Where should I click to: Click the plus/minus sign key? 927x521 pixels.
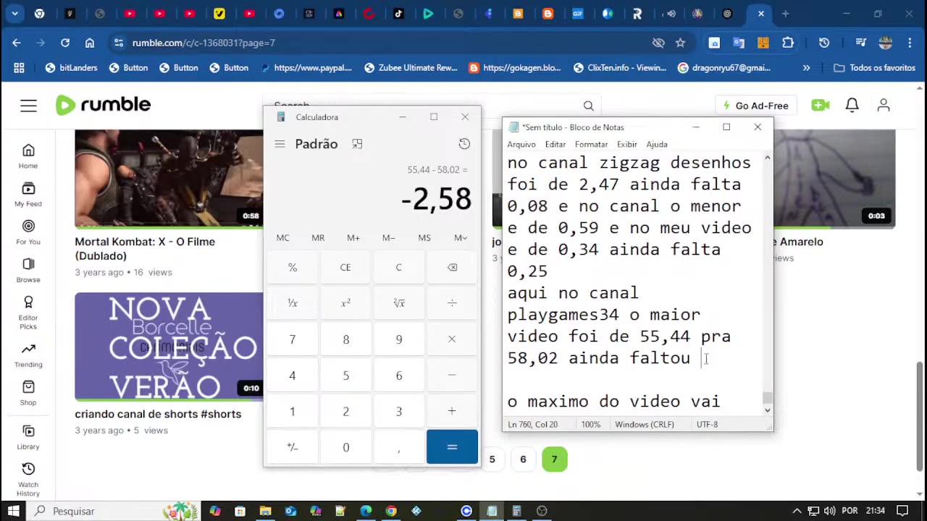pos(293,447)
